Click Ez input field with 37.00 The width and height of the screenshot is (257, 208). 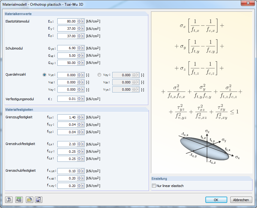click(67, 36)
